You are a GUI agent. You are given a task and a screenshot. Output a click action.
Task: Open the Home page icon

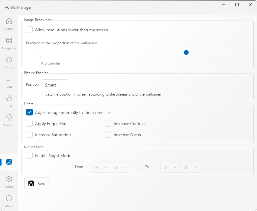[9, 21]
